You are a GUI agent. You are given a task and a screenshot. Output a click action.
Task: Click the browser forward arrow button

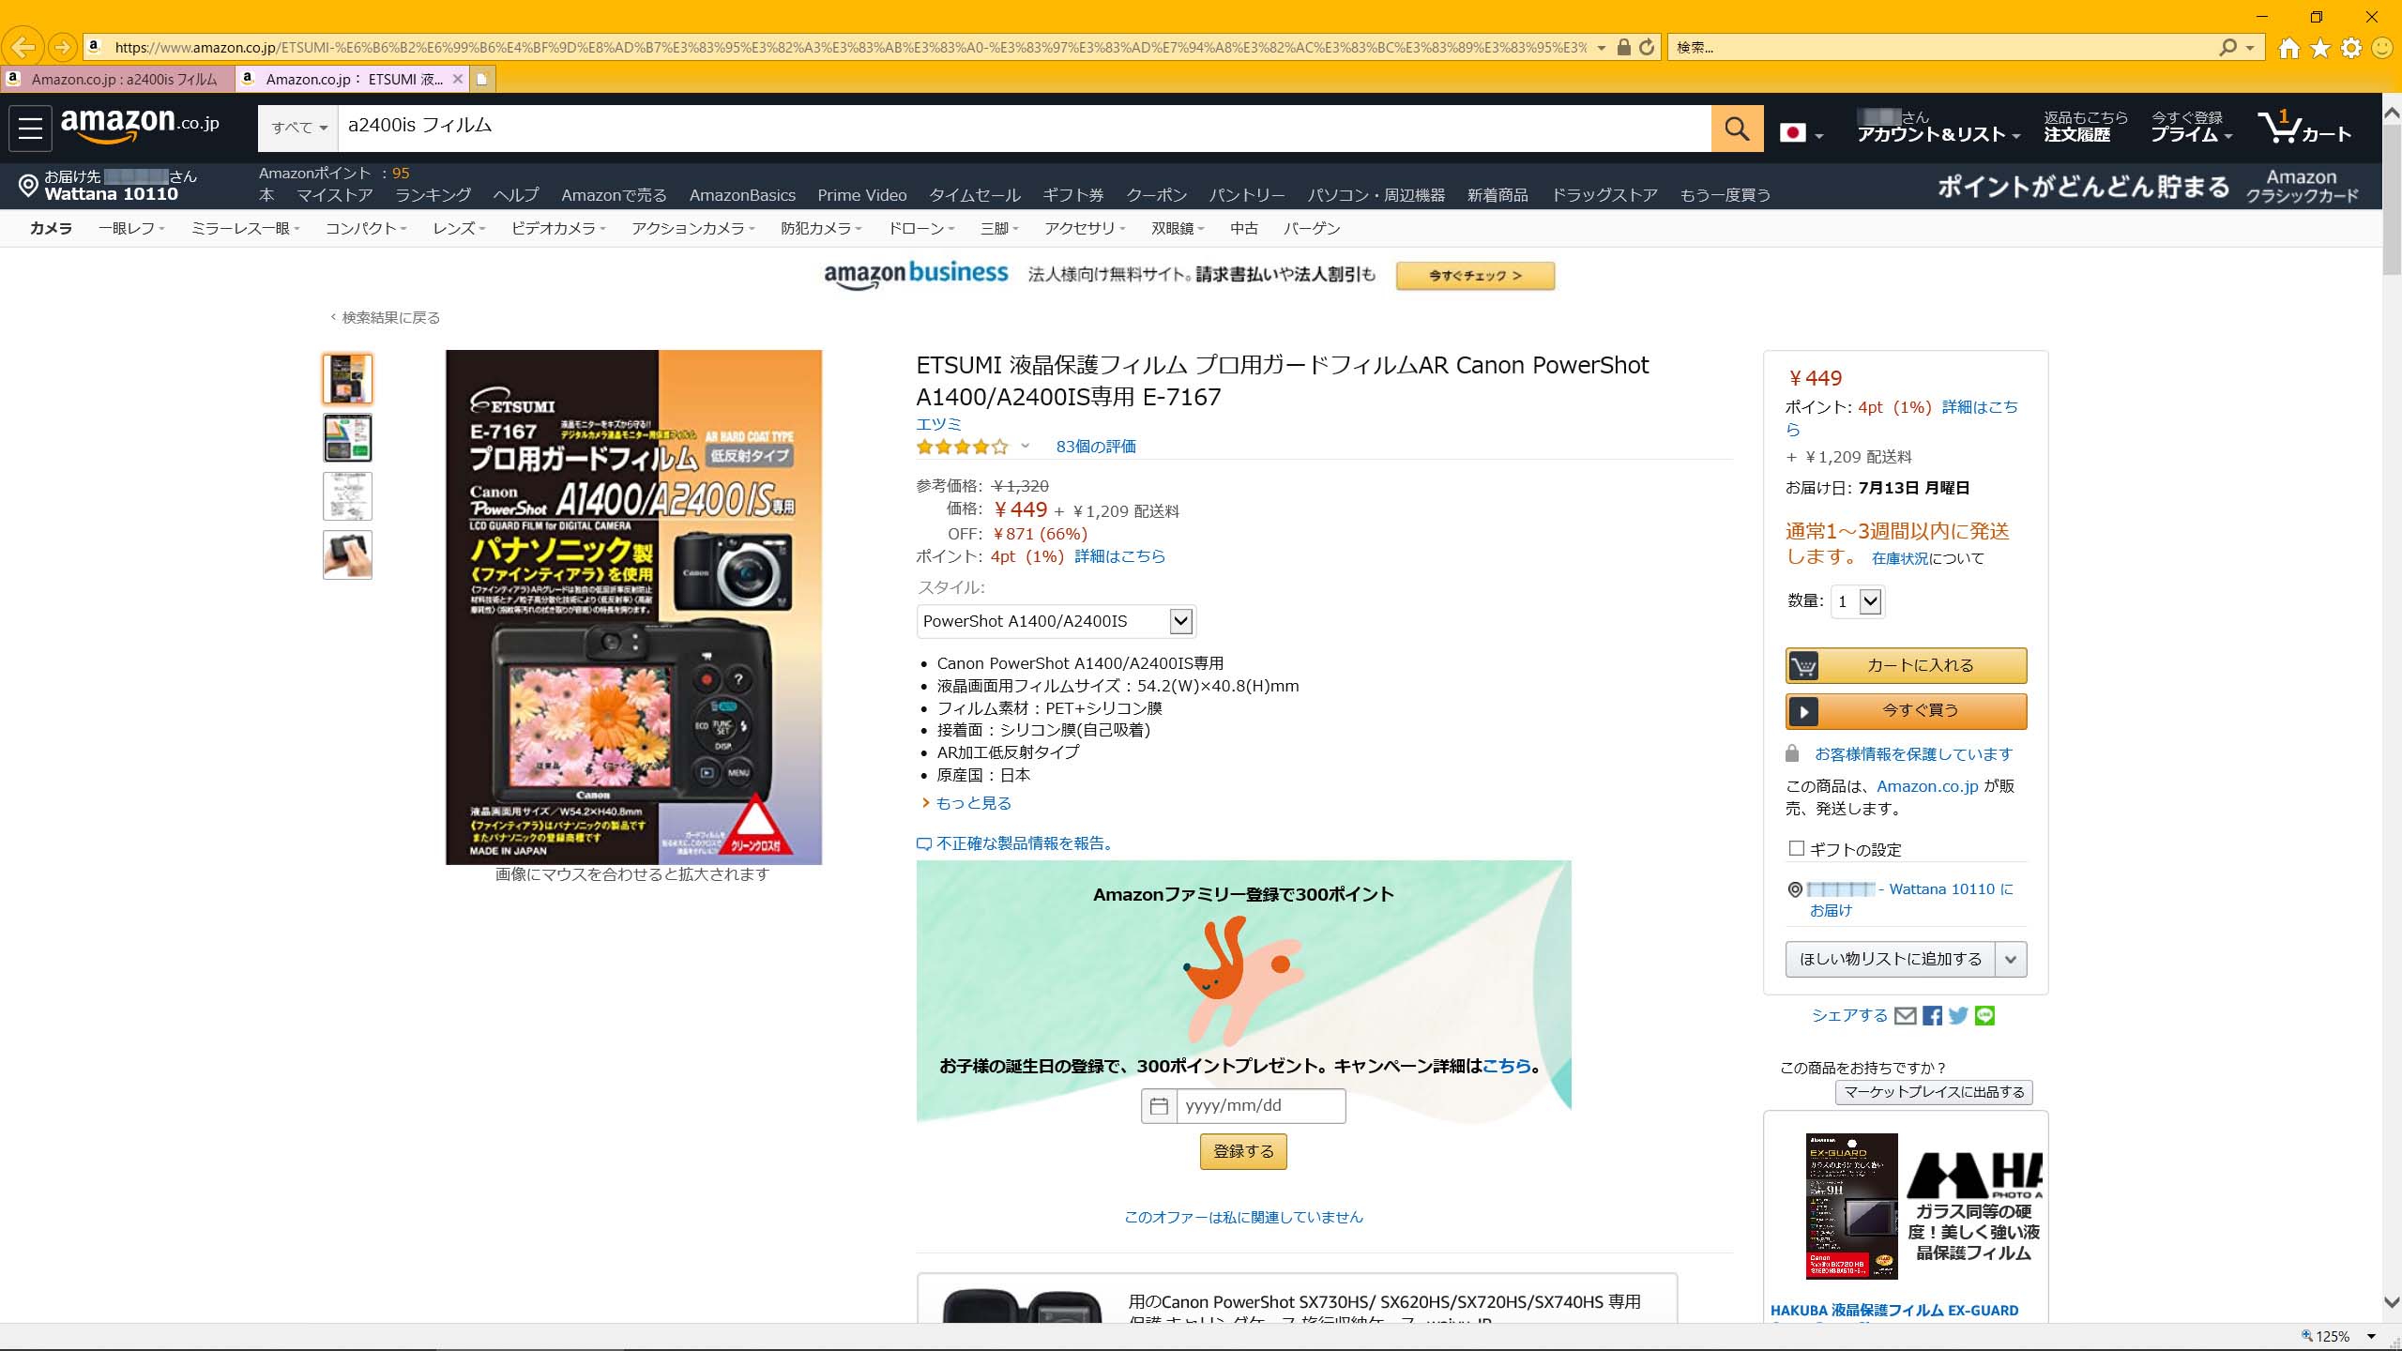(62, 46)
